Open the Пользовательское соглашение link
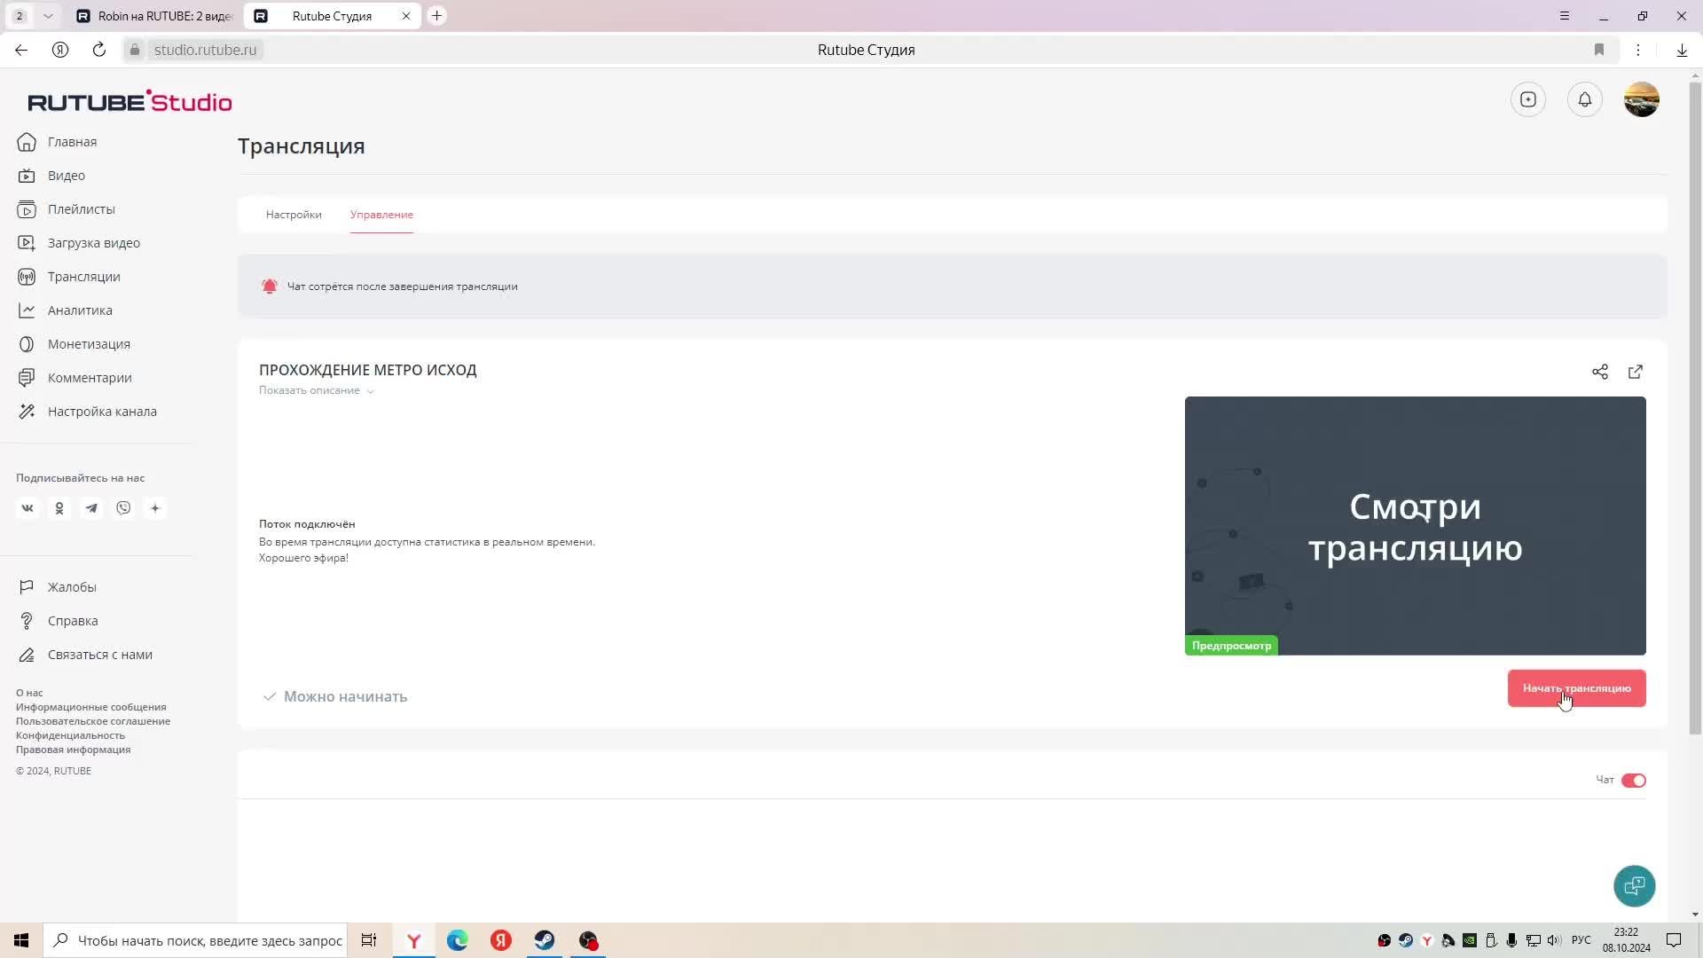1703x958 pixels. [93, 721]
